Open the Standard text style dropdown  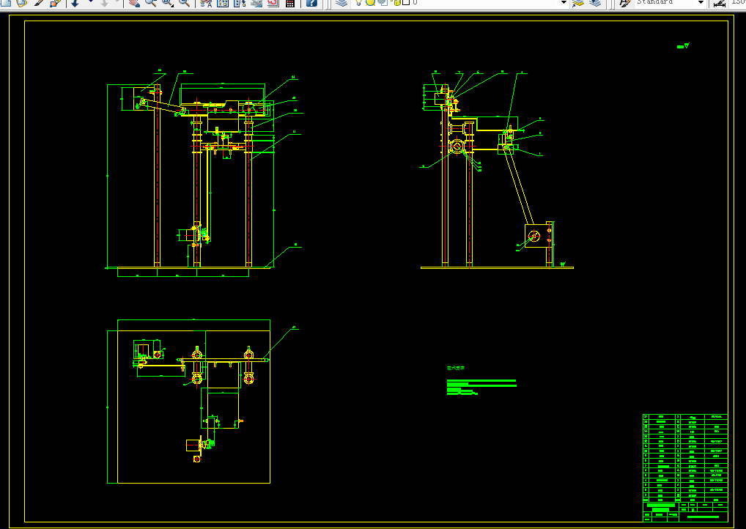click(701, 2)
